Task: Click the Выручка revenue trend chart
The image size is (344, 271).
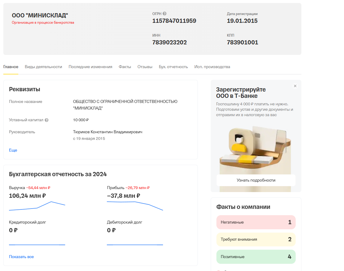Action: [37, 206]
